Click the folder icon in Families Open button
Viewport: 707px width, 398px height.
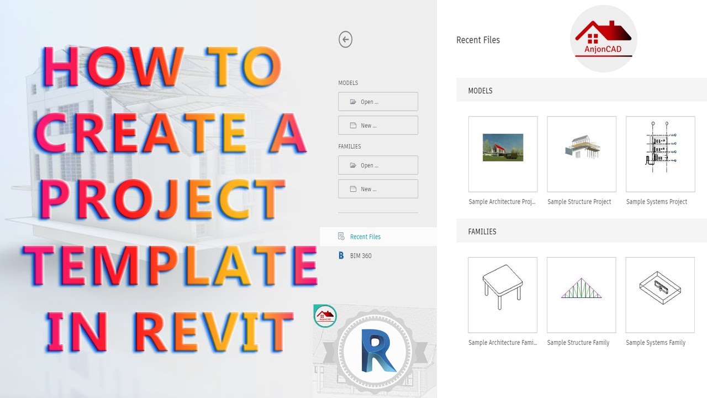click(x=353, y=165)
